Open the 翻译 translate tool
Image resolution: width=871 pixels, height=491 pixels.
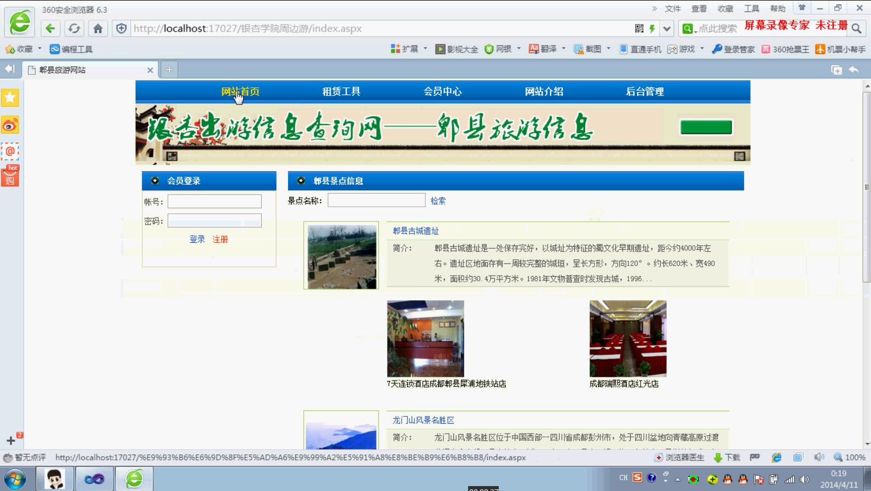tap(543, 49)
